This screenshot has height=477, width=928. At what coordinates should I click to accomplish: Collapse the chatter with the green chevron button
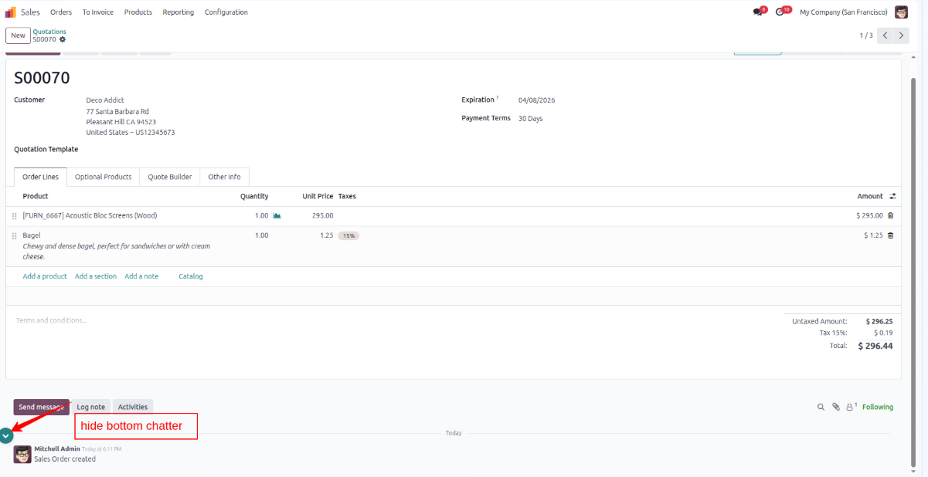click(x=6, y=435)
